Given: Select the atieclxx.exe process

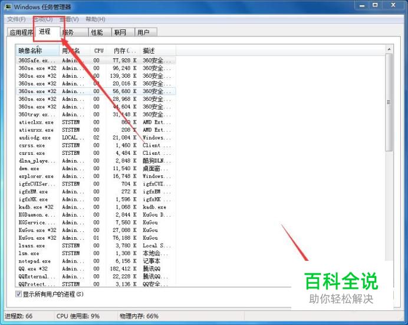Looking at the screenshot, I should (96, 122).
